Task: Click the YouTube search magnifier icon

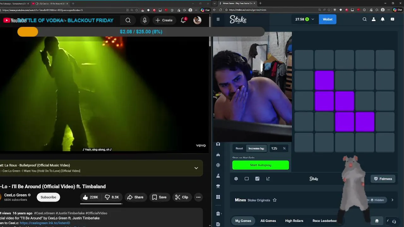Action: (x=128, y=20)
